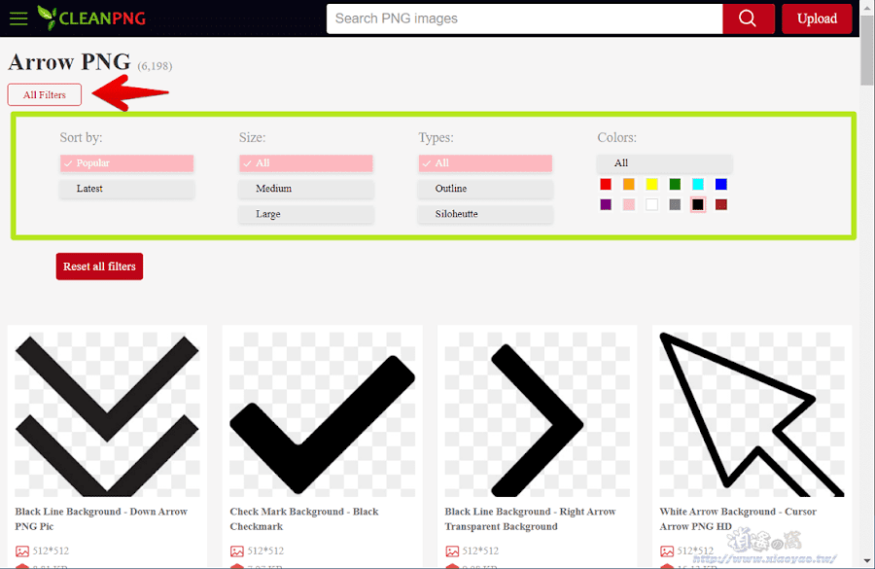Pick the cyan color swatch
Image resolution: width=875 pixels, height=569 pixels.
coord(698,184)
